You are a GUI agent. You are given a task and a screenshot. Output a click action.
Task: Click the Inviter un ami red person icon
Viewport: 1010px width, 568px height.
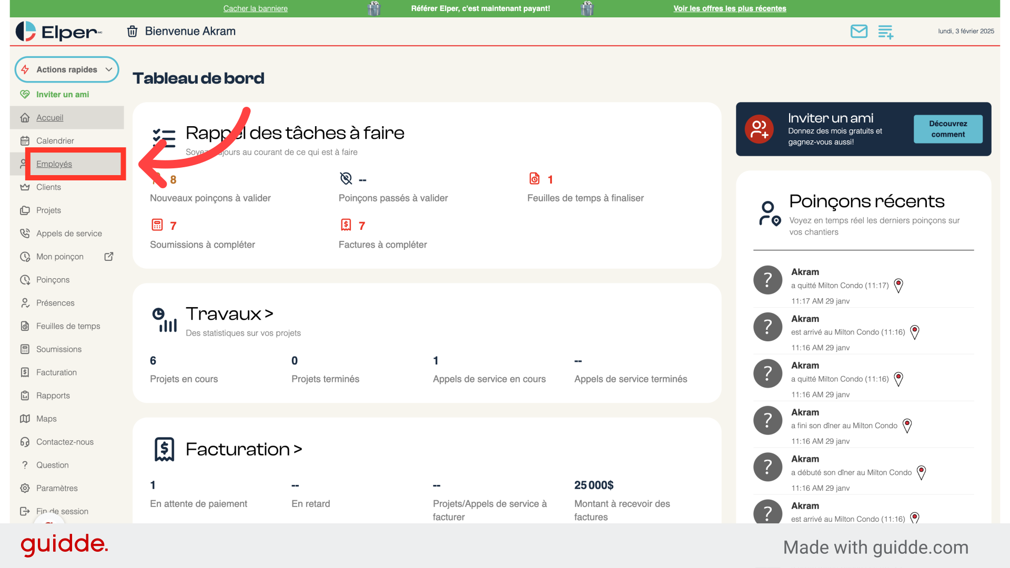point(759,129)
